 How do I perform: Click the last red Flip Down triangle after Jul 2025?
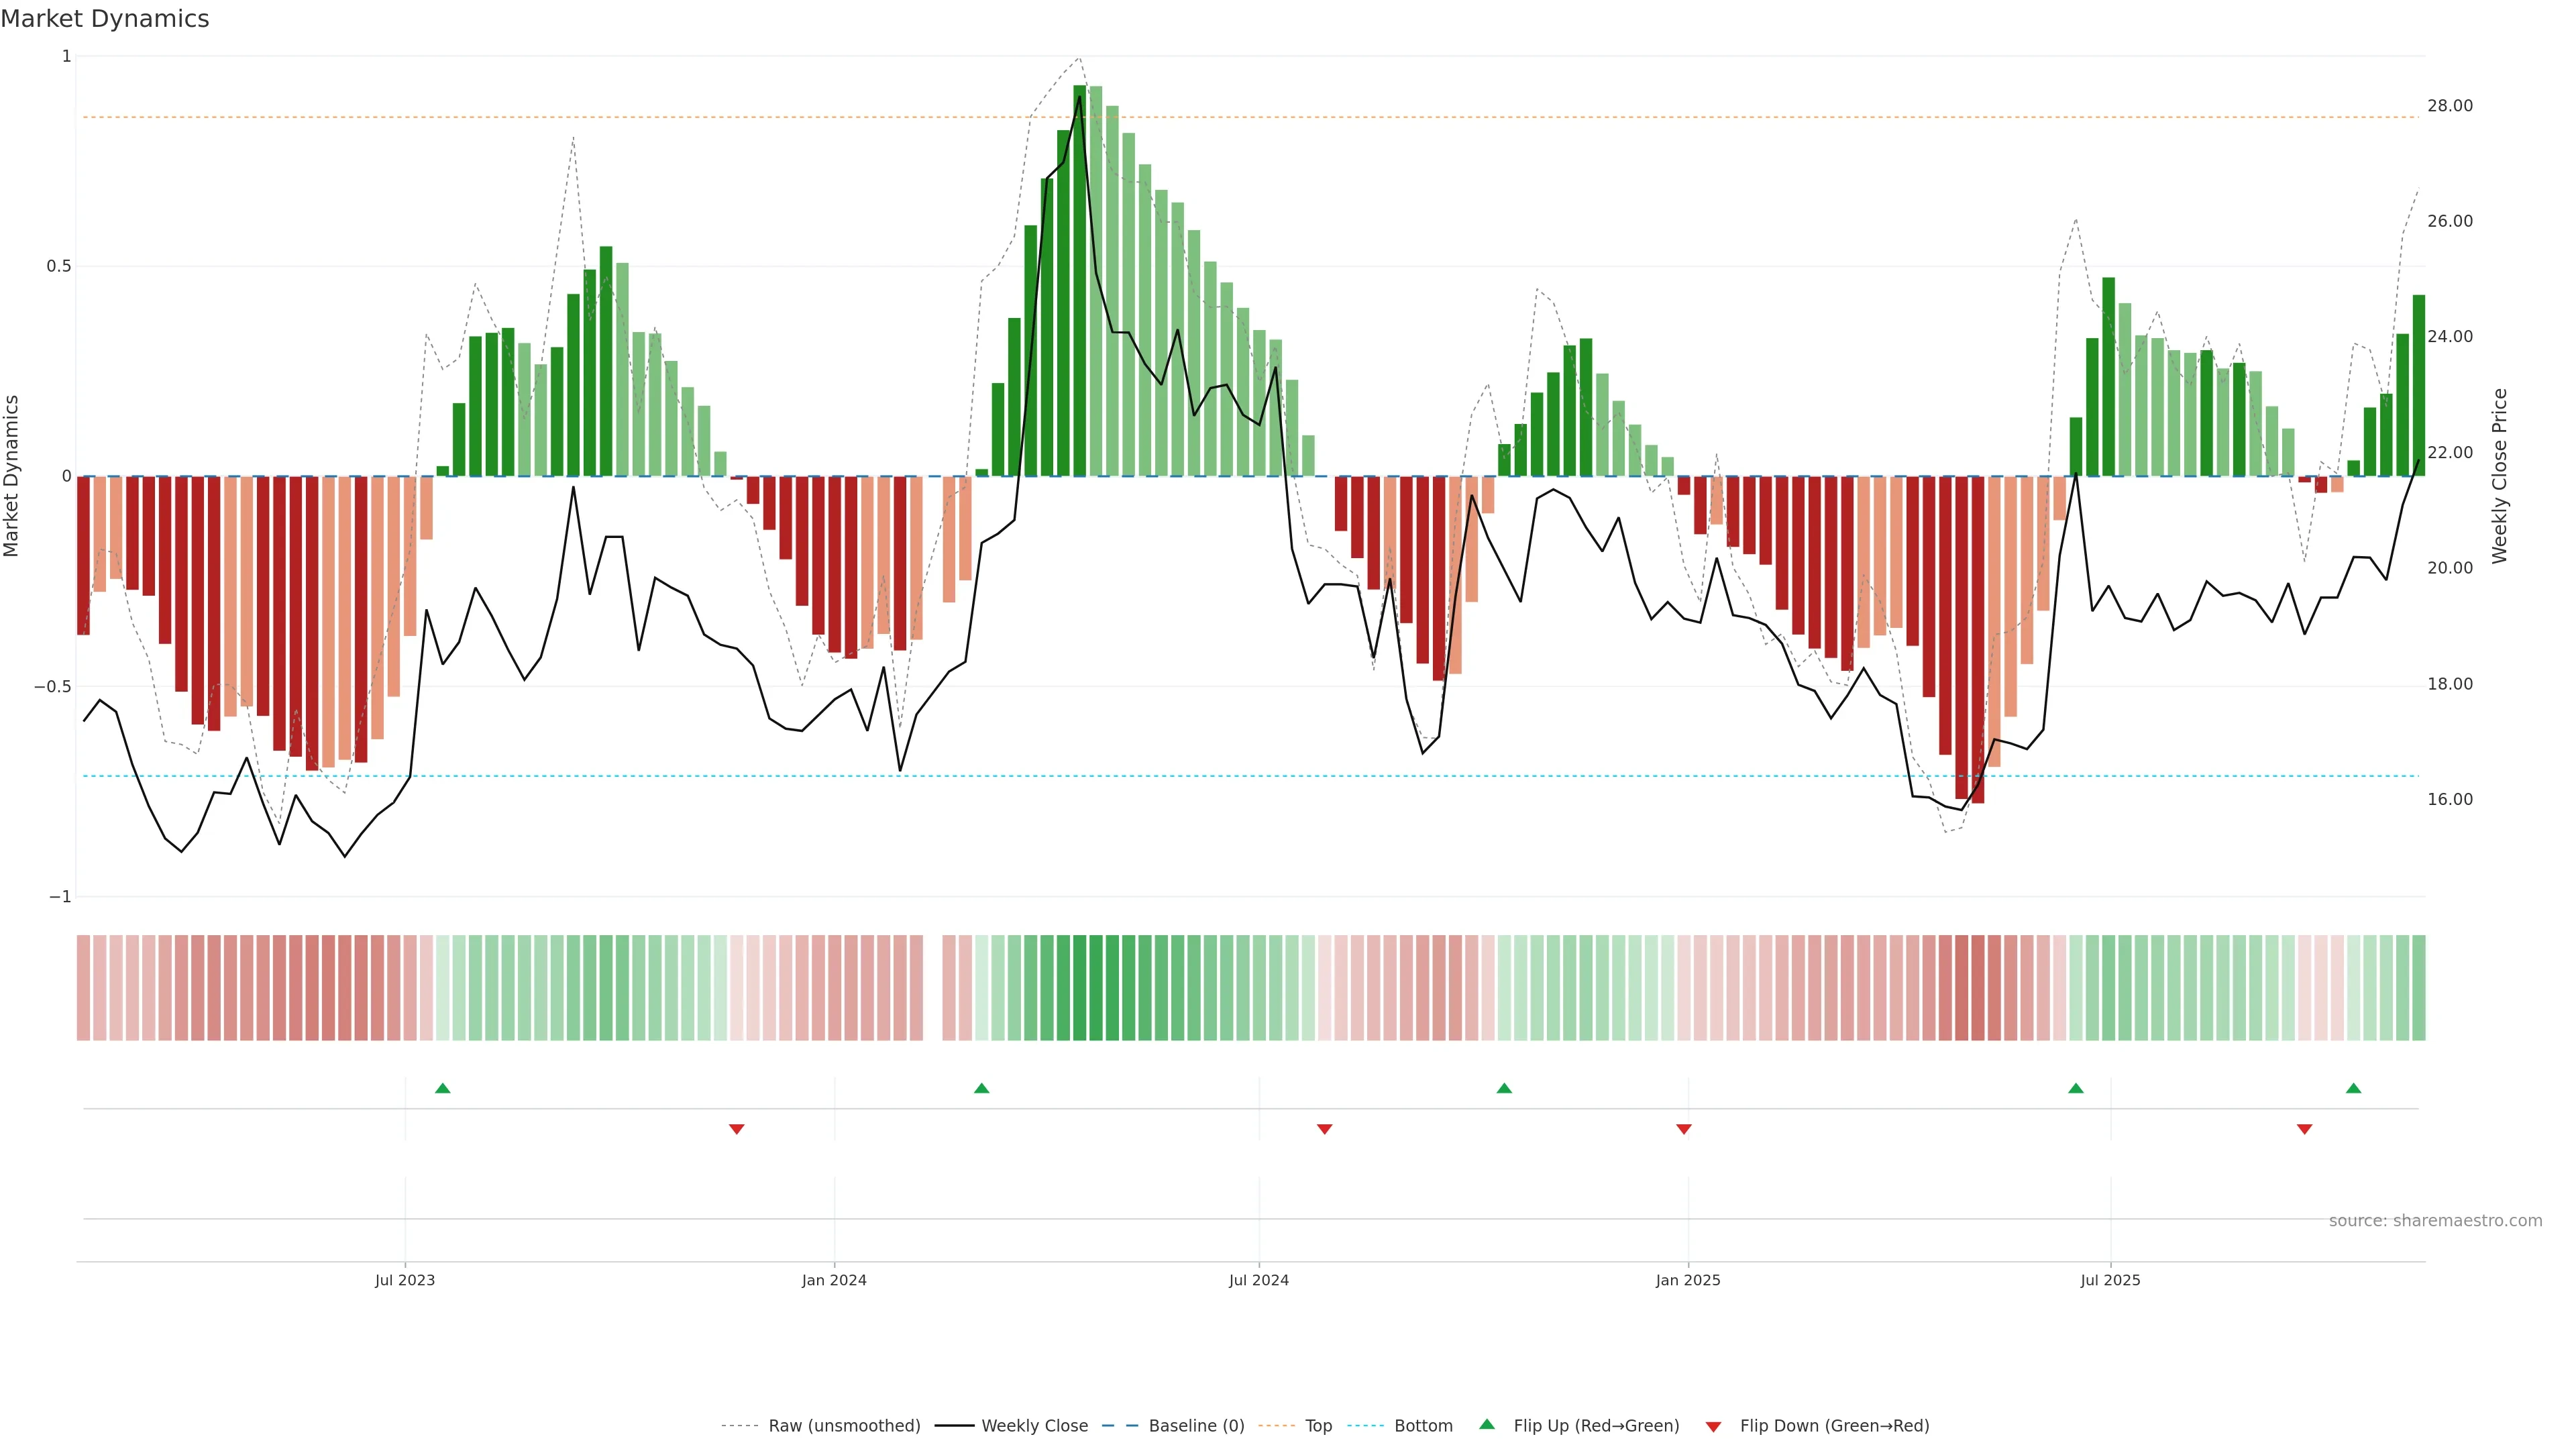[2305, 1129]
